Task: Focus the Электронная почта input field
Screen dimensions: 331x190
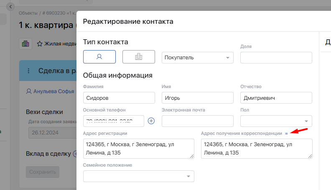Action: tap(197, 121)
